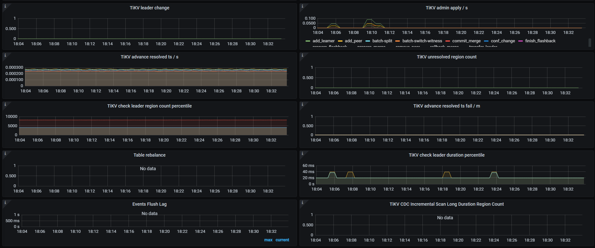
Task: Click 'No data' text in Table rebalance panel
Action: pyautogui.click(x=148, y=169)
